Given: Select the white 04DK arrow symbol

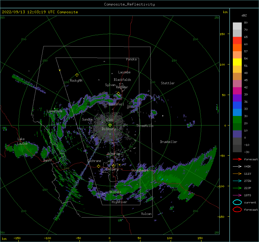Looking at the screenshot, I should (x=237, y=167).
